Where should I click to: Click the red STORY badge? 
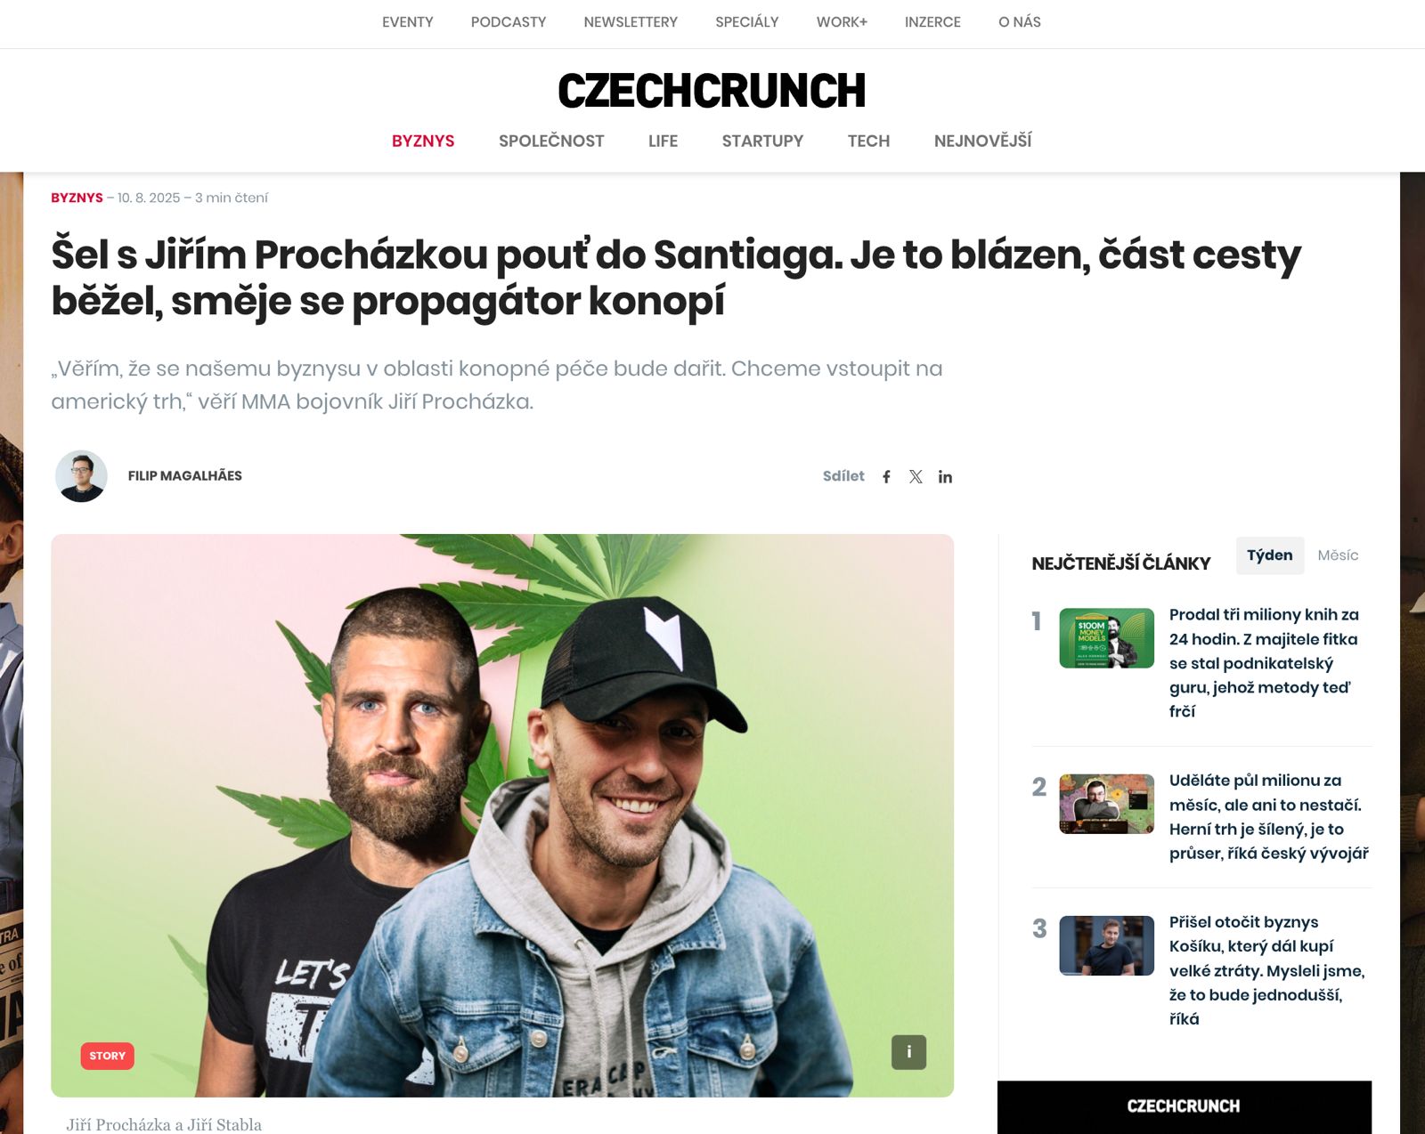coord(107,1056)
